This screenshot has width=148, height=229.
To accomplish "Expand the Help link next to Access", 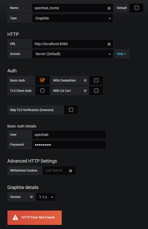I will pos(122,54).
